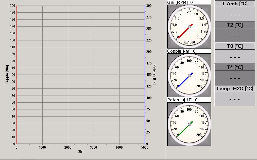Click the Coppia Nm dial gauge
This screenshot has width=257, height=160.
189,75
